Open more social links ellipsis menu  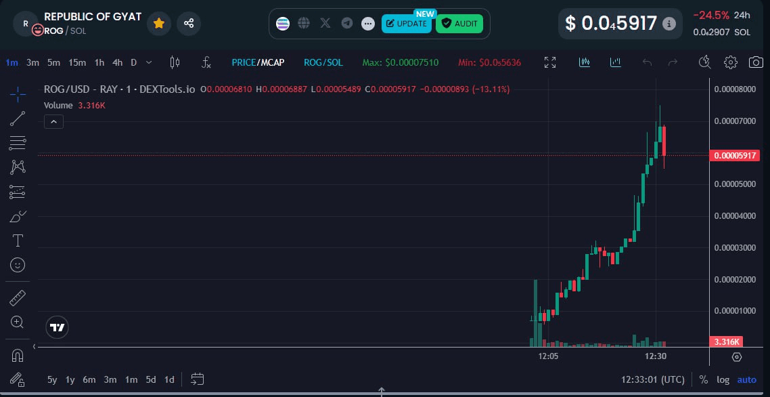point(368,24)
